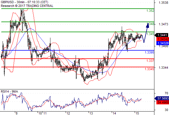
Task: Click the RSI axis level 30
Action: pos(166,110)
